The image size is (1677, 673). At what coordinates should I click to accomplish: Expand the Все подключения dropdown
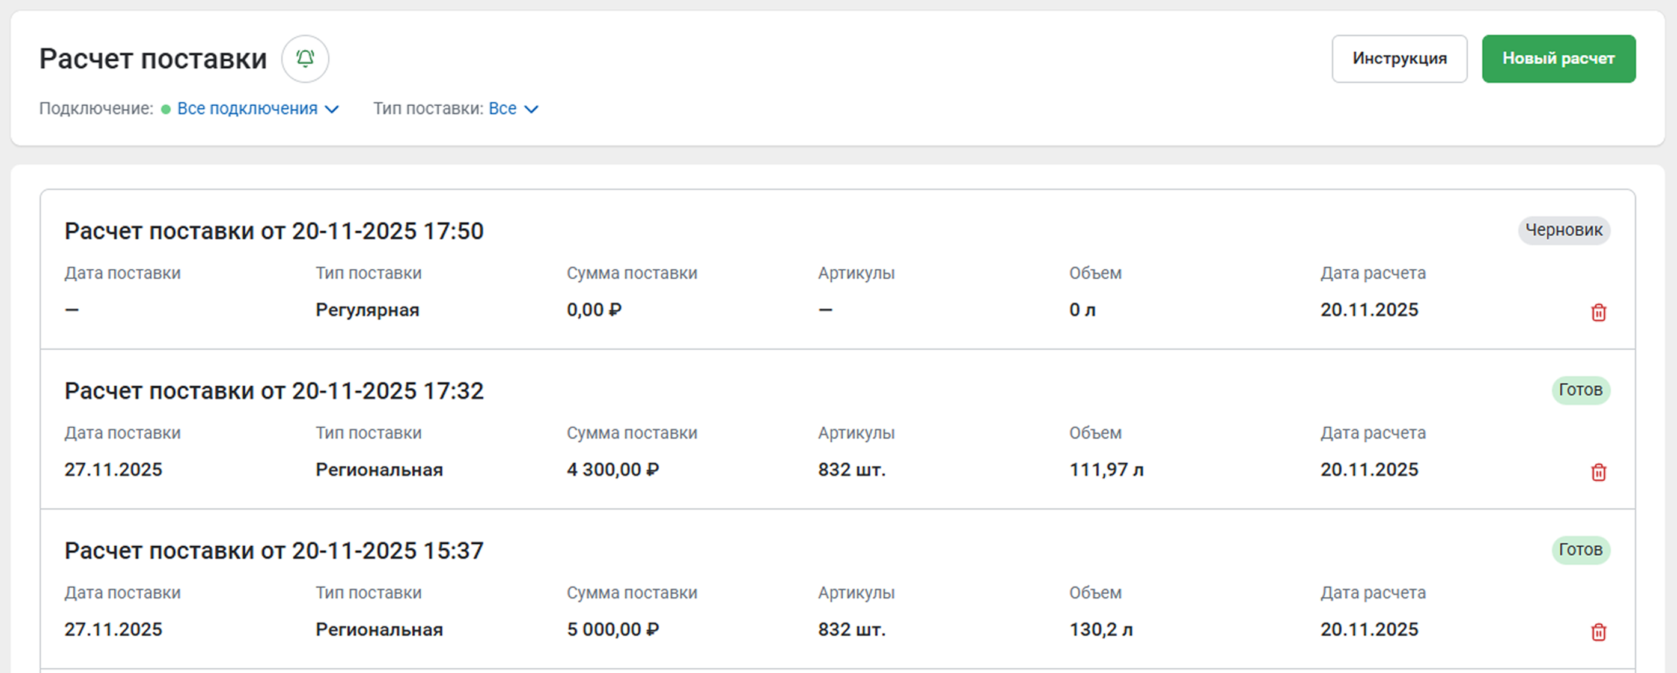(x=248, y=109)
